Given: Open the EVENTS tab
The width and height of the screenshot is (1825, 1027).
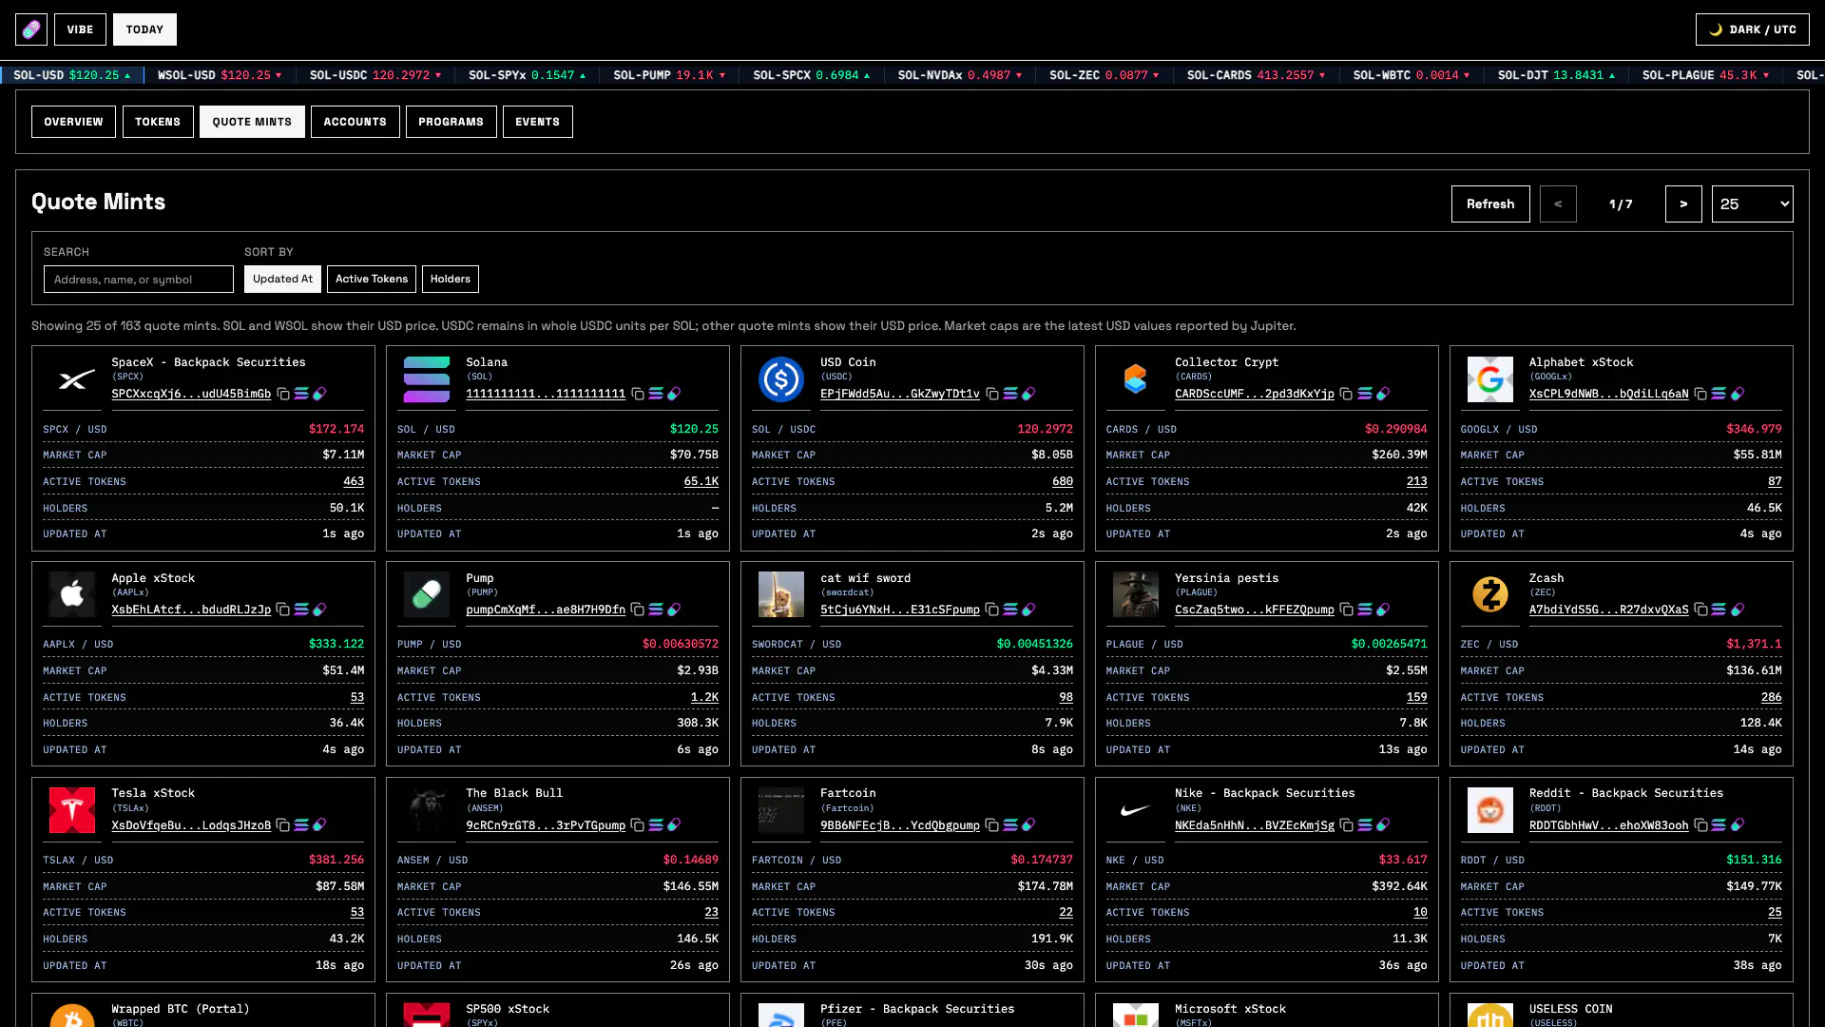Looking at the screenshot, I should (x=538, y=122).
